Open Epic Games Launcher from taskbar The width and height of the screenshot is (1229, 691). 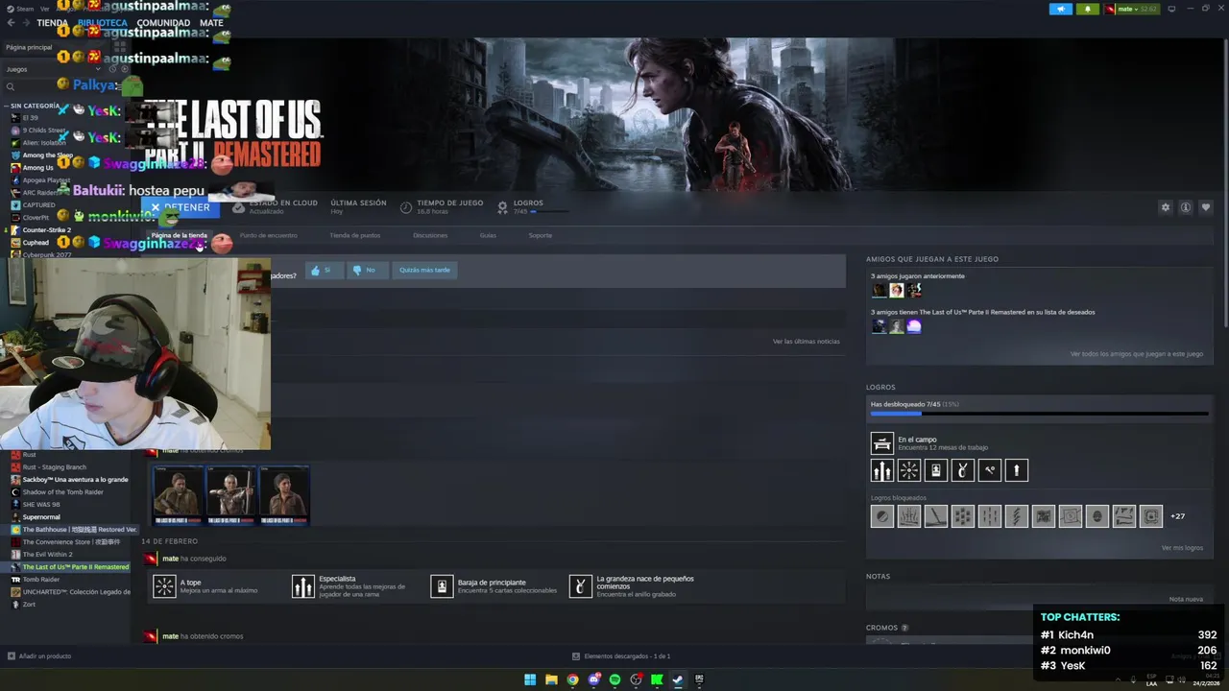point(699,679)
